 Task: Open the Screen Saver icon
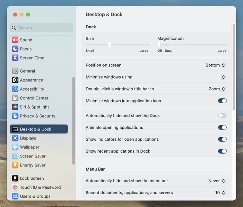coord(15,156)
